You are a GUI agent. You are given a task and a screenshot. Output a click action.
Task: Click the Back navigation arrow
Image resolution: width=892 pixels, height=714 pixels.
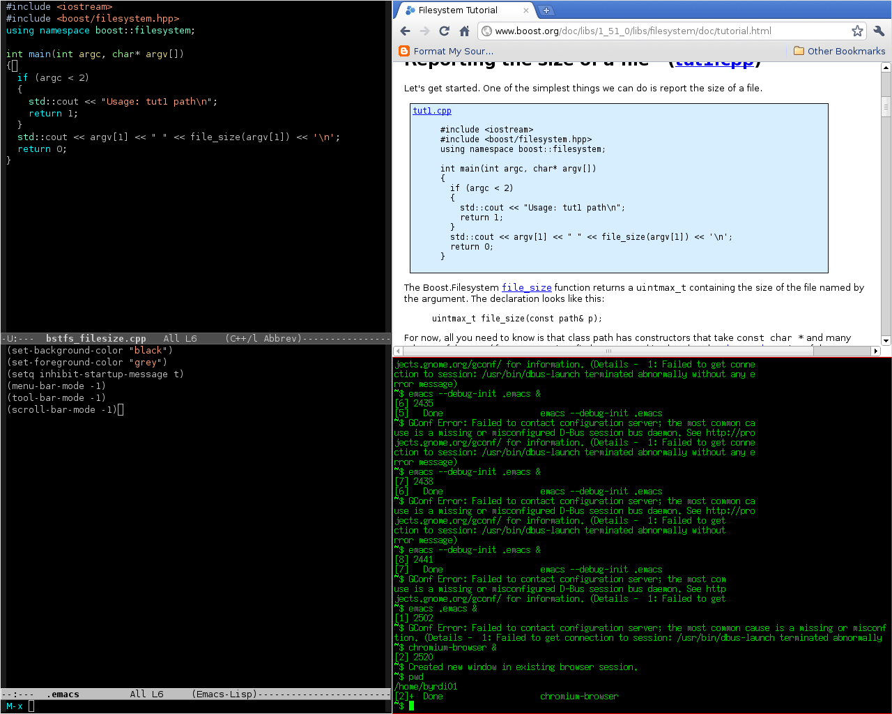click(x=405, y=31)
